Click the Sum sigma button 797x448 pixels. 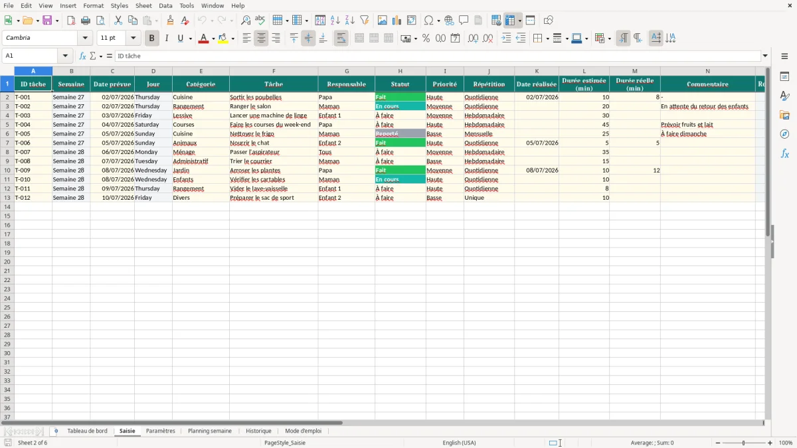[93, 56]
